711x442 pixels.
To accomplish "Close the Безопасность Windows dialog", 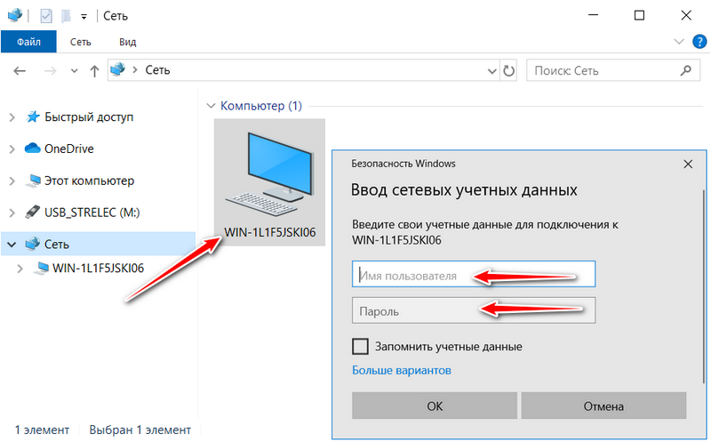I will [x=688, y=165].
